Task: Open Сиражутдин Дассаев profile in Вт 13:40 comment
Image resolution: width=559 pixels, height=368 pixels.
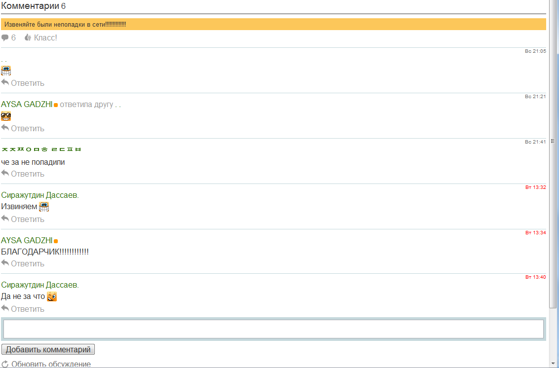Action: pos(40,285)
